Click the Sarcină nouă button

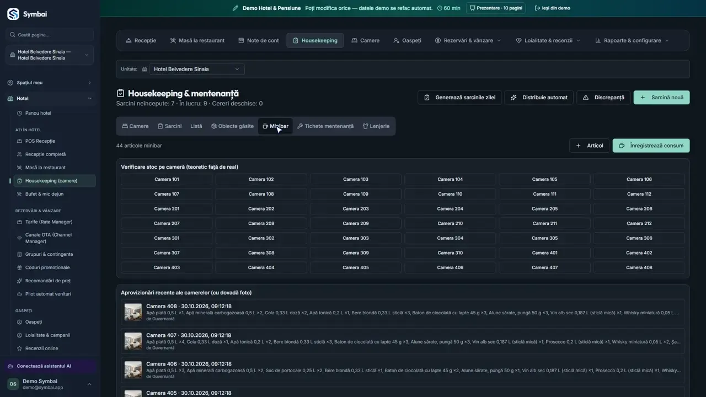point(661,98)
